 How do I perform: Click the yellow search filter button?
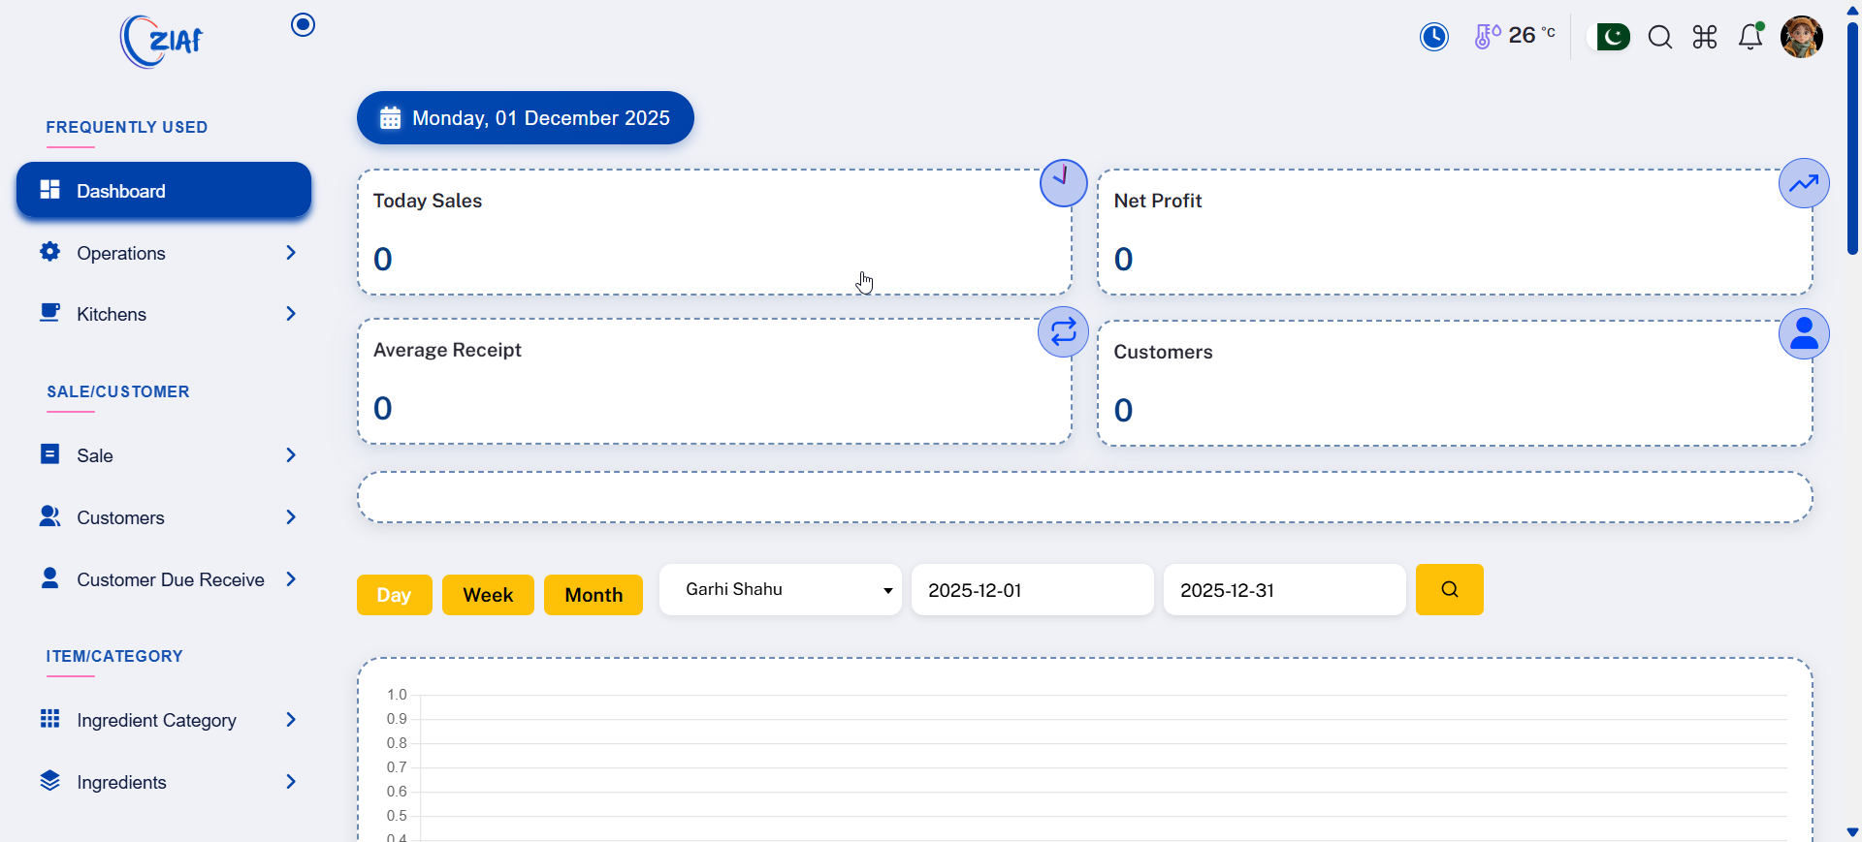[x=1449, y=590]
